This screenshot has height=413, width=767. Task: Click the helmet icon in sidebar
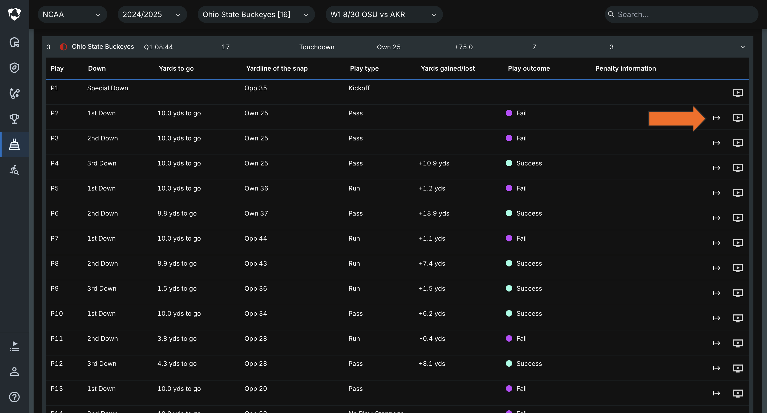pos(14,43)
